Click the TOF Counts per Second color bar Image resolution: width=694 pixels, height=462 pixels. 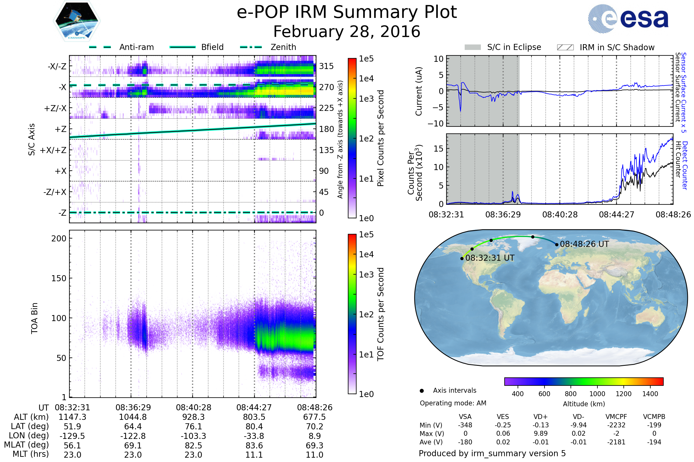pos(352,314)
